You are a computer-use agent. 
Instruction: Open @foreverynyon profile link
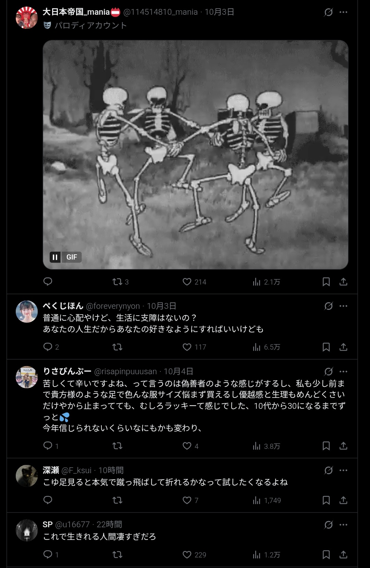(x=113, y=306)
